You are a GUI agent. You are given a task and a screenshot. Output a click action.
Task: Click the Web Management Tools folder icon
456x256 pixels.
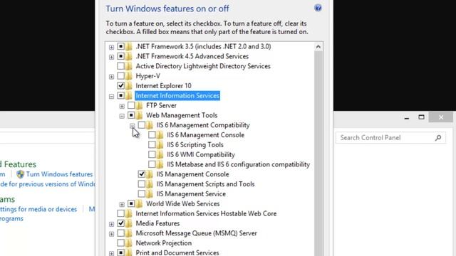pos(140,115)
